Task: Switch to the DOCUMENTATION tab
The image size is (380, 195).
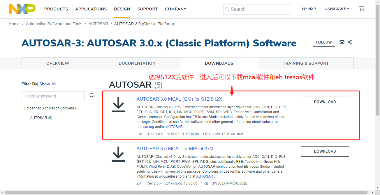Action: 137,63
